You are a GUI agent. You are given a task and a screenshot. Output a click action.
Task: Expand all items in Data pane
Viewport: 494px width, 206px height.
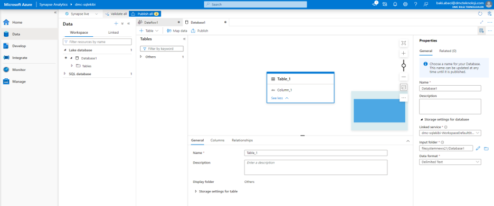(x=122, y=24)
